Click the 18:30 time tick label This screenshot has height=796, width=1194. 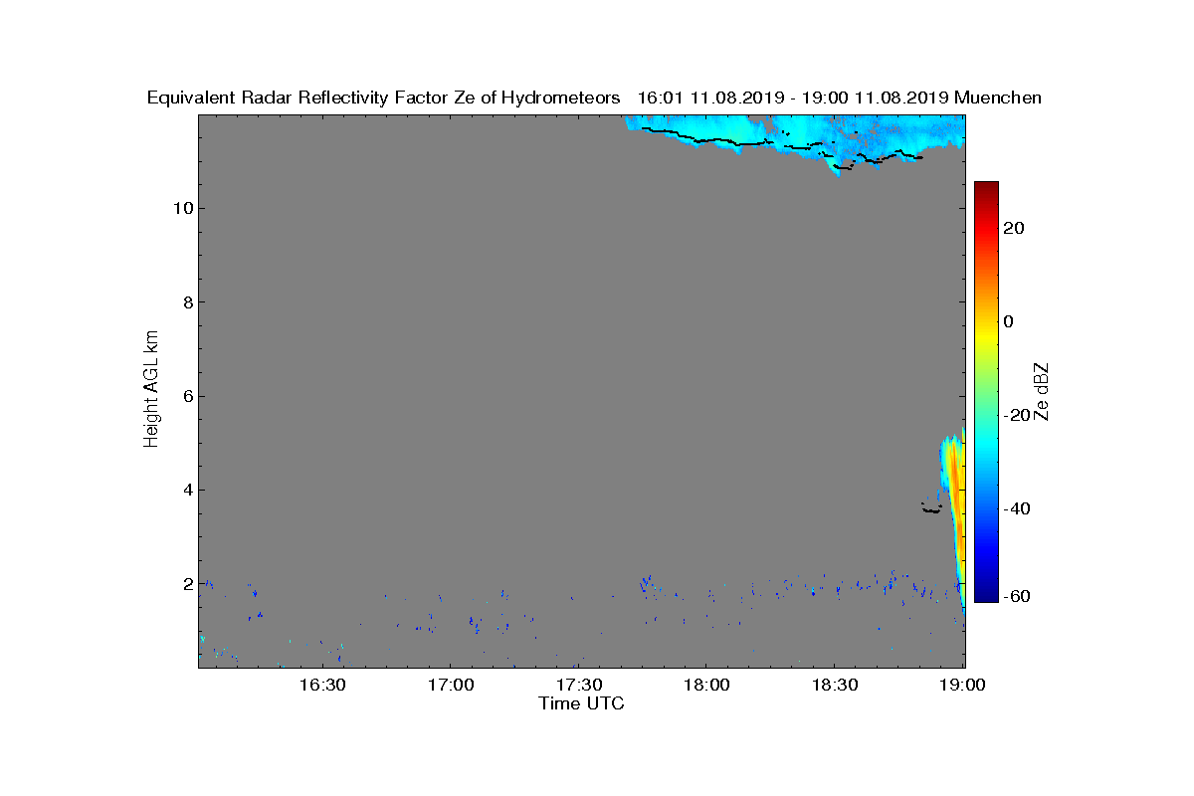(835, 686)
